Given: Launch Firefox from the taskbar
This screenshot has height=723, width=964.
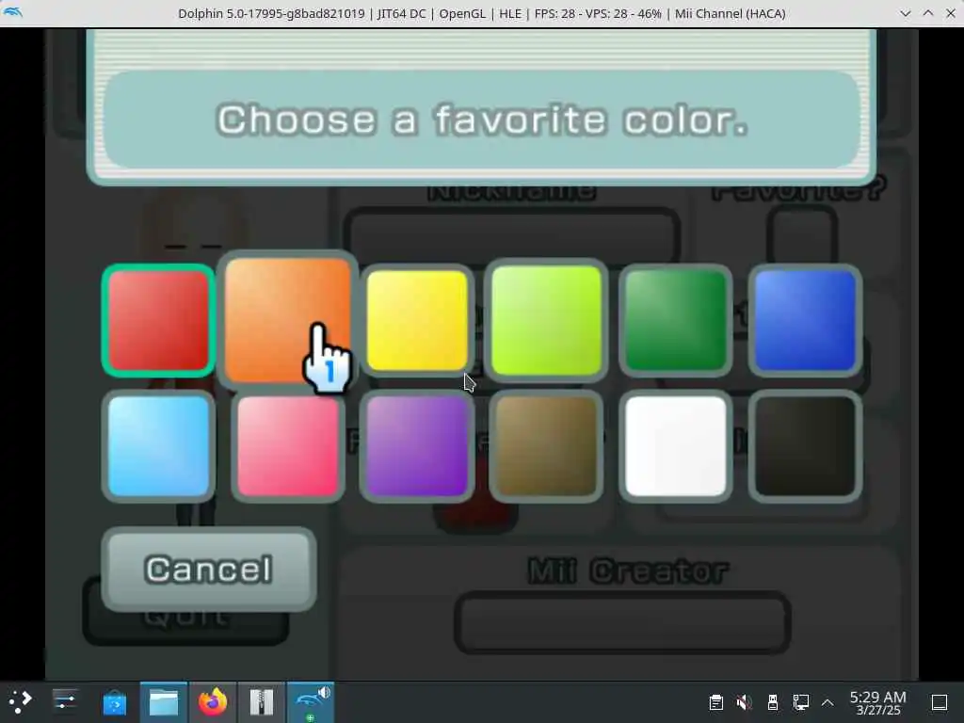Looking at the screenshot, I should pos(212,702).
